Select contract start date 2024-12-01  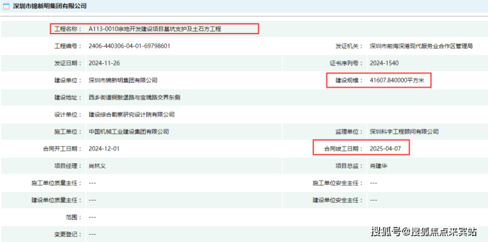(x=104, y=149)
